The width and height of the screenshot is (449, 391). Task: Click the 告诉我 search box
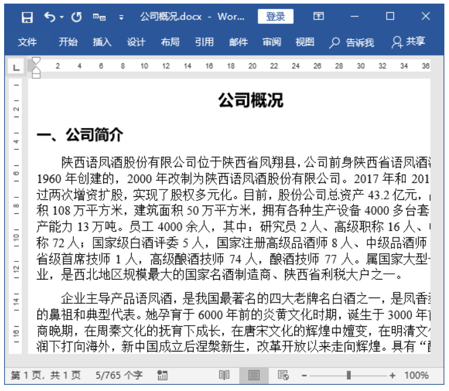coord(351,43)
